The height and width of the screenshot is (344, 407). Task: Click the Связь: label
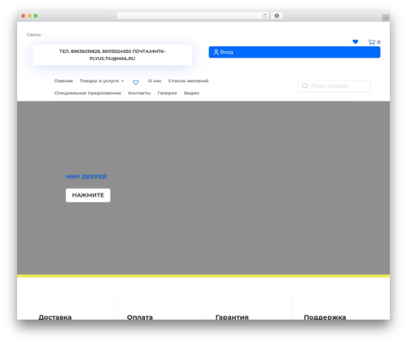[x=34, y=35]
